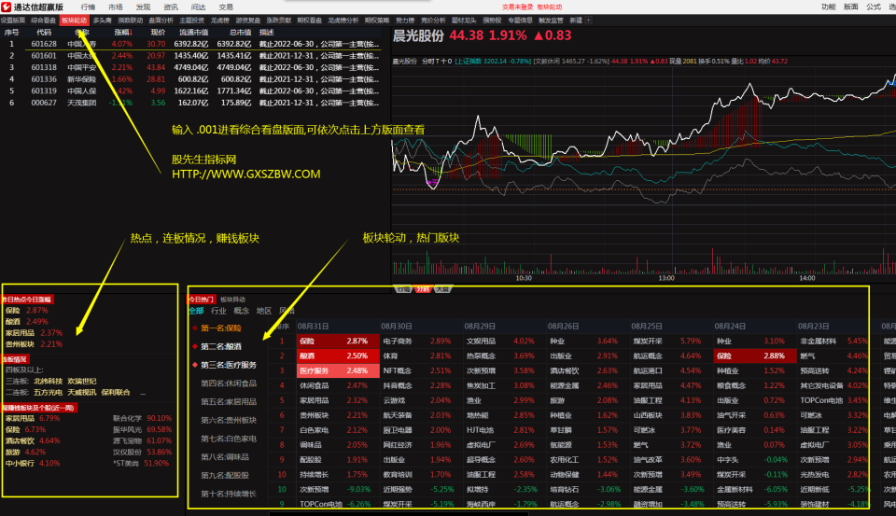
Task: Select ranking item 第三名:医疗服务
Action: pos(229,365)
